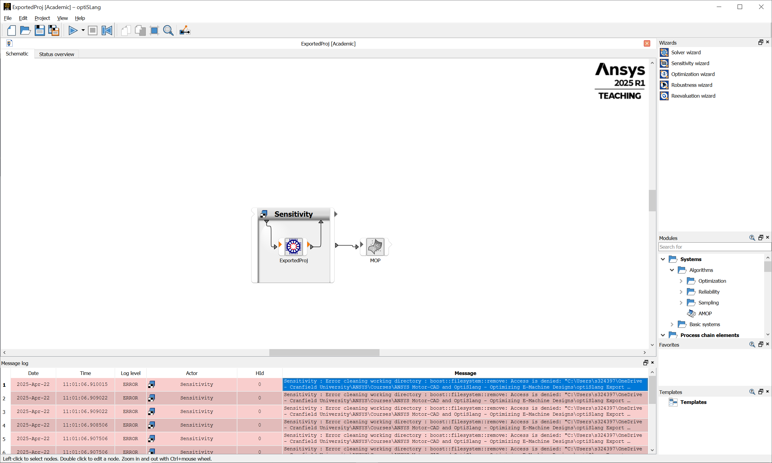
Task: Collapse the Systems tree folder
Action: pyautogui.click(x=663, y=259)
